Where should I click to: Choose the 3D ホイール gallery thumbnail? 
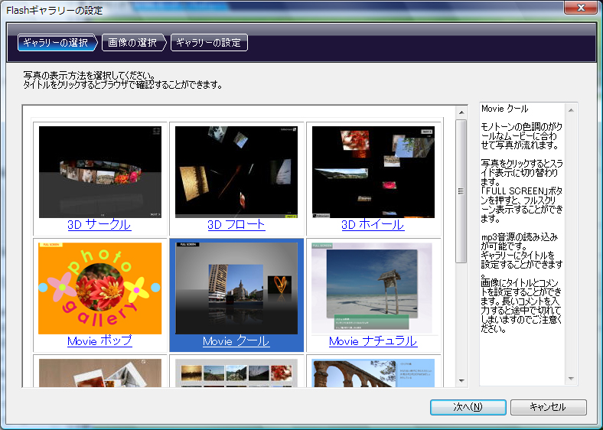[x=373, y=172]
